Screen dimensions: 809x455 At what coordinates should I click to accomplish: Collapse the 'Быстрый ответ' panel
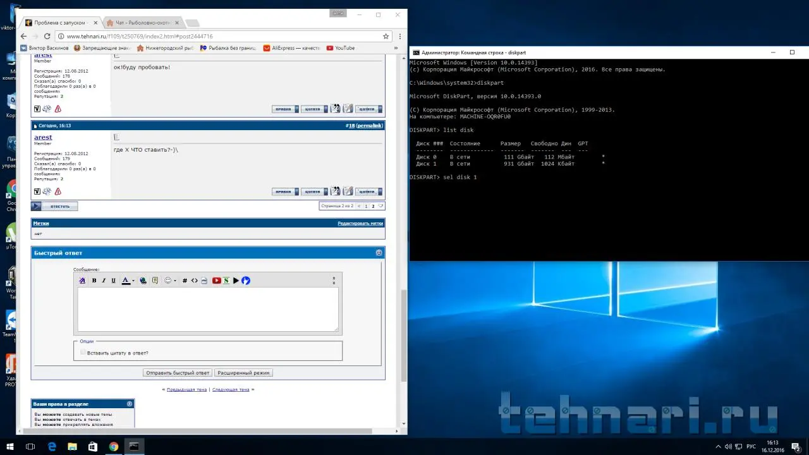coord(379,253)
